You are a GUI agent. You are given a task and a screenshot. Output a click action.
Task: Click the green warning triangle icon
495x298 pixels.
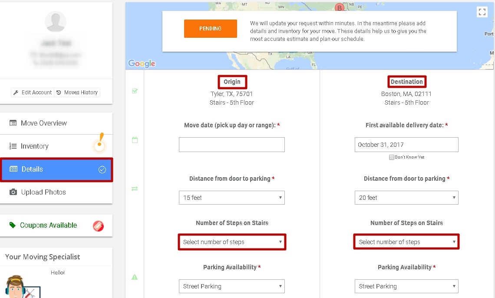pyautogui.click(x=135, y=277)
